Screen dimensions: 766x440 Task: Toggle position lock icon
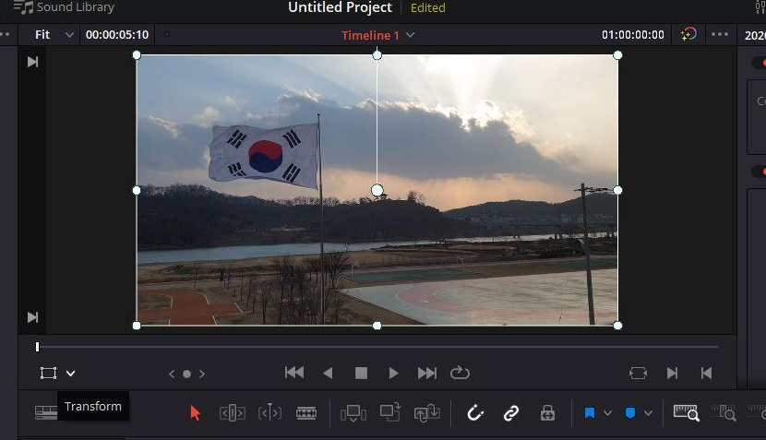point(547,413)
